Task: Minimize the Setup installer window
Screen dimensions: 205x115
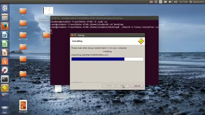Action: point(75,35)
